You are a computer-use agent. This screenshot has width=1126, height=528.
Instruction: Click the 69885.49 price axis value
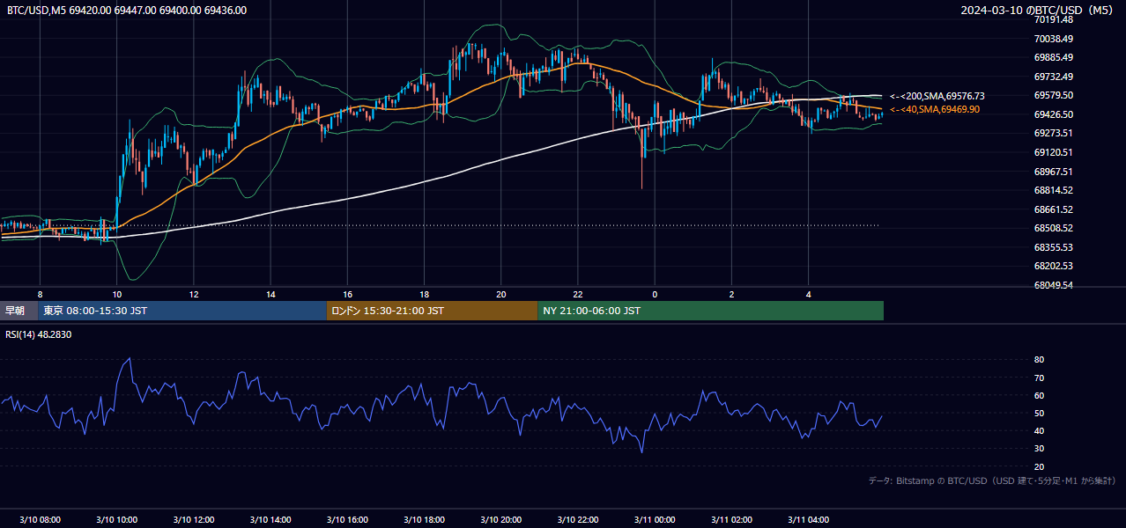click(x=1054, y=57)
